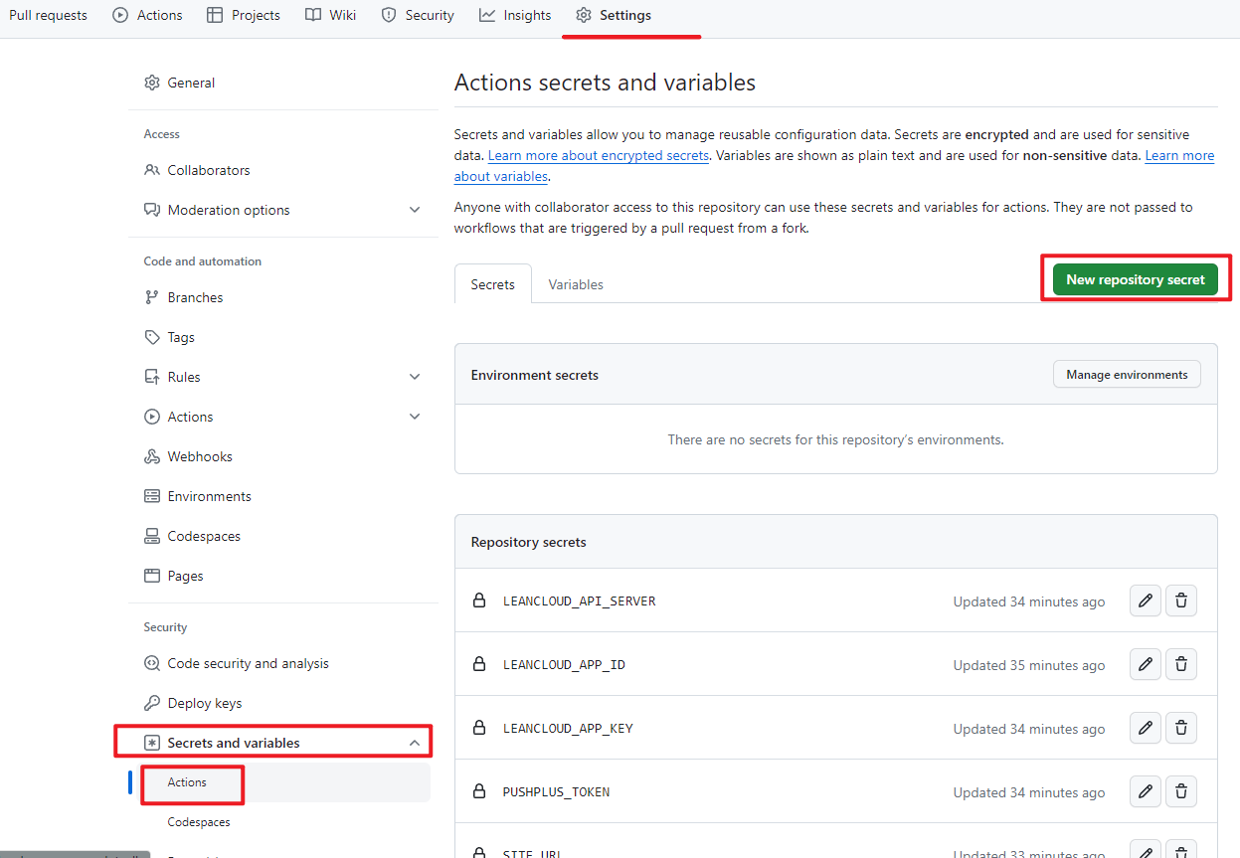Click the Manage environments button
This screenshot has width=1240, height=858.
point(1127,375)
